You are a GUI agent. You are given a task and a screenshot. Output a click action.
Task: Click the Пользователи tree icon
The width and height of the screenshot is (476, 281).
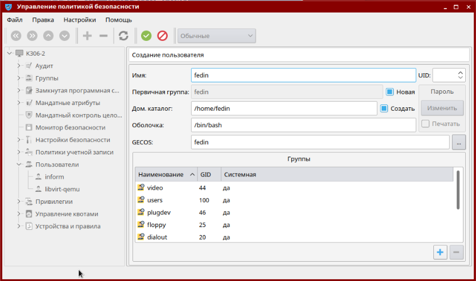pyautogui.click(x=29, y=165)
